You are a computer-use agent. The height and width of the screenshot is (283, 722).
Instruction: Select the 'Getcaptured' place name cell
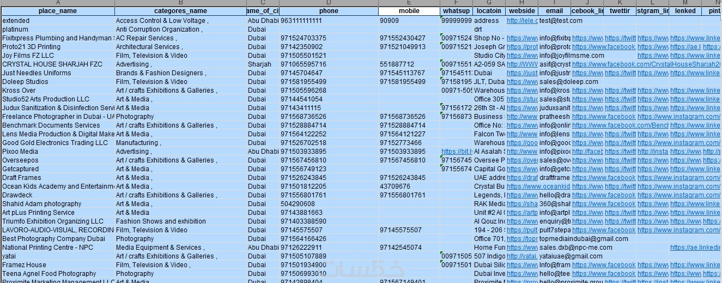58,169
